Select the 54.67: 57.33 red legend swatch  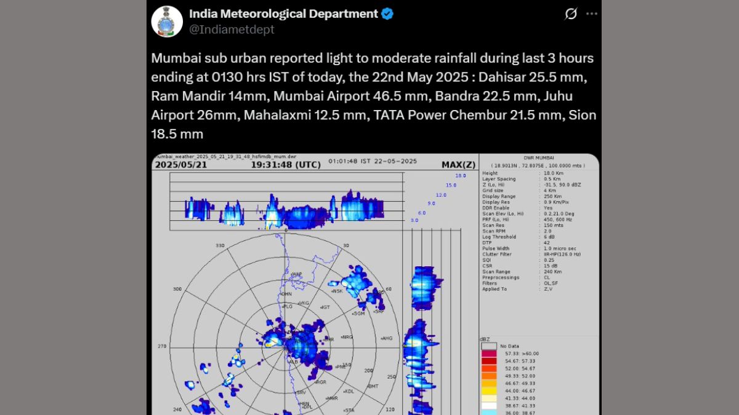click(488, 361)
